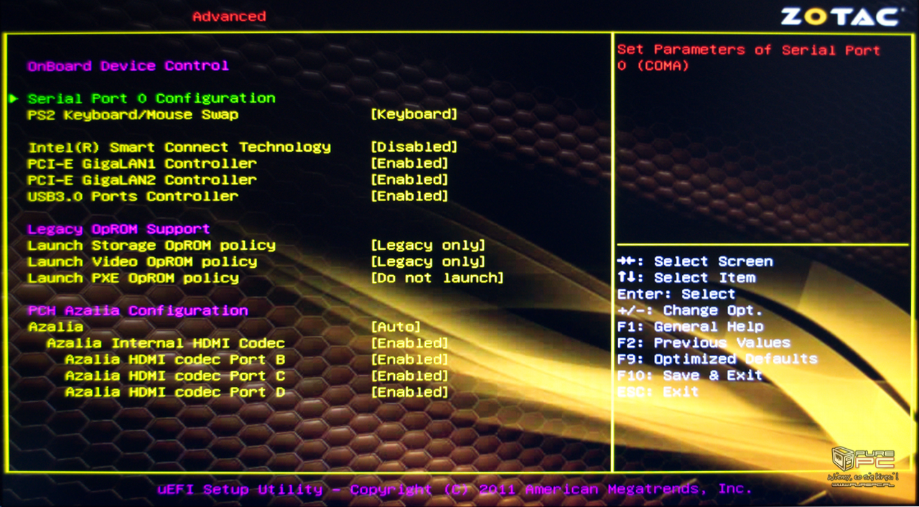Toggle PCI-E GigaLAN1 Controller Enabled value
Image resolution: width=919 pixels, height=507 pixels.
[x=409, y=164]
